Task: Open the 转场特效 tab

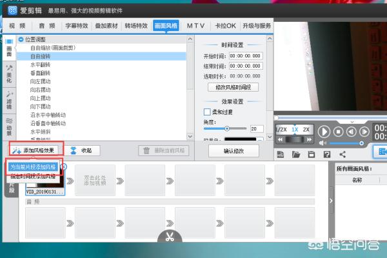Action: [x=136, y=25]
